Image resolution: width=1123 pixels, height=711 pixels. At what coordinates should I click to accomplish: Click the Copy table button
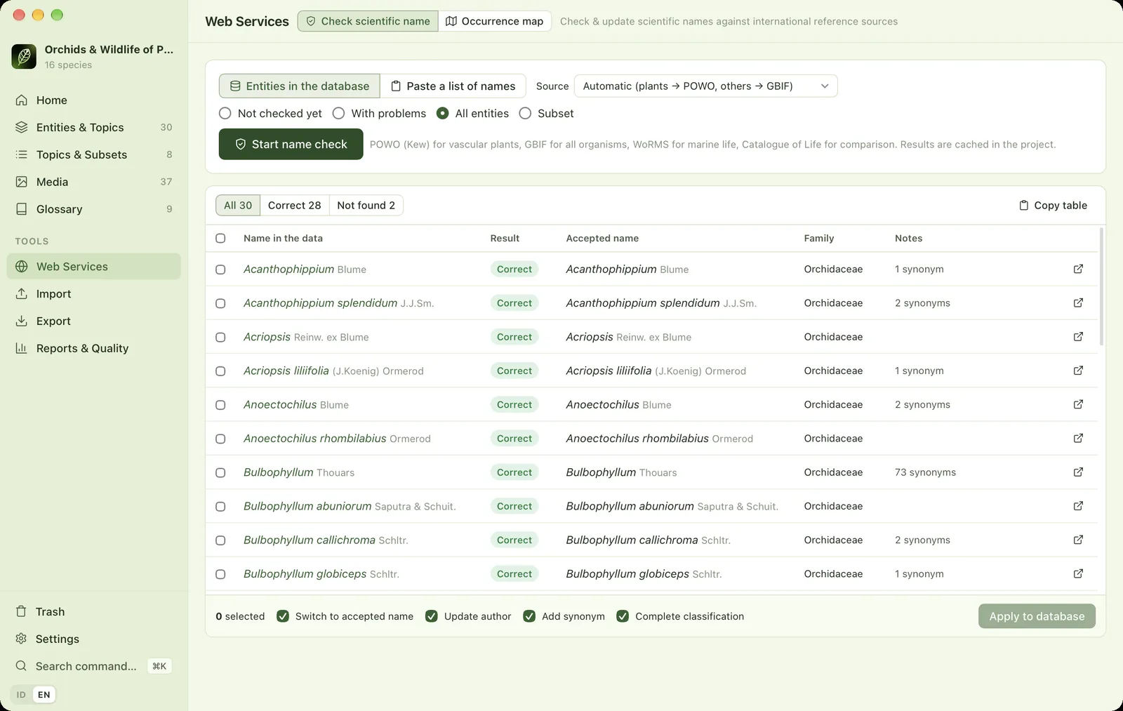(x=1053, y=205)
